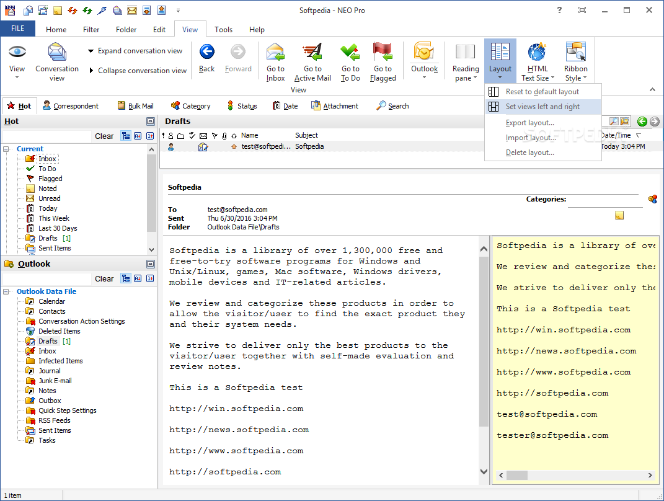664x501 pixels.
Task: Switch to the Tools ribbon tab
Action: point(223,30)
